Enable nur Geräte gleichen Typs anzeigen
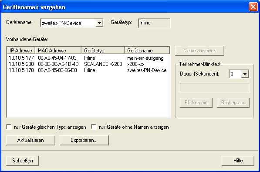Image resolution: width=260 pixels, height=172 pixels. click(x=9, y=127)
